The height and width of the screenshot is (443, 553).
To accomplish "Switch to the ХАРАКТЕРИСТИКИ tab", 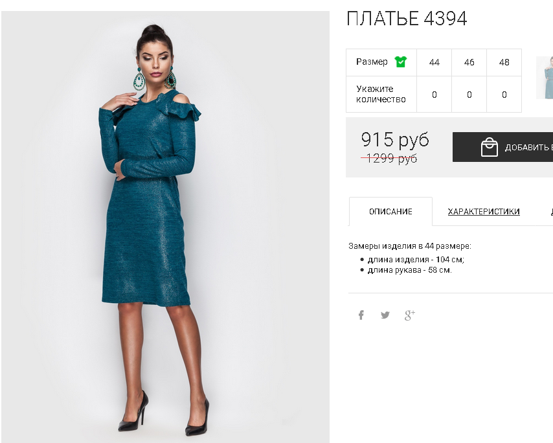I will point(484,212).
